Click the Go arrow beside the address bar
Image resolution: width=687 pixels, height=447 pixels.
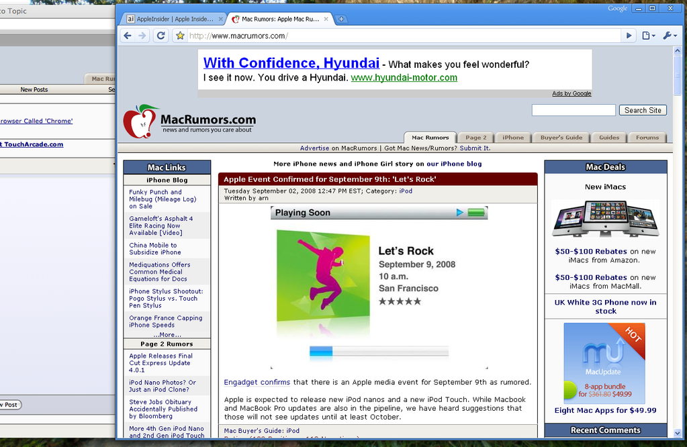(x=629, y=36)
